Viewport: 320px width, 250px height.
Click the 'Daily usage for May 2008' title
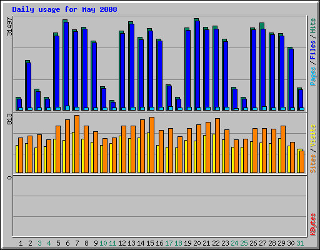point(64,9)
